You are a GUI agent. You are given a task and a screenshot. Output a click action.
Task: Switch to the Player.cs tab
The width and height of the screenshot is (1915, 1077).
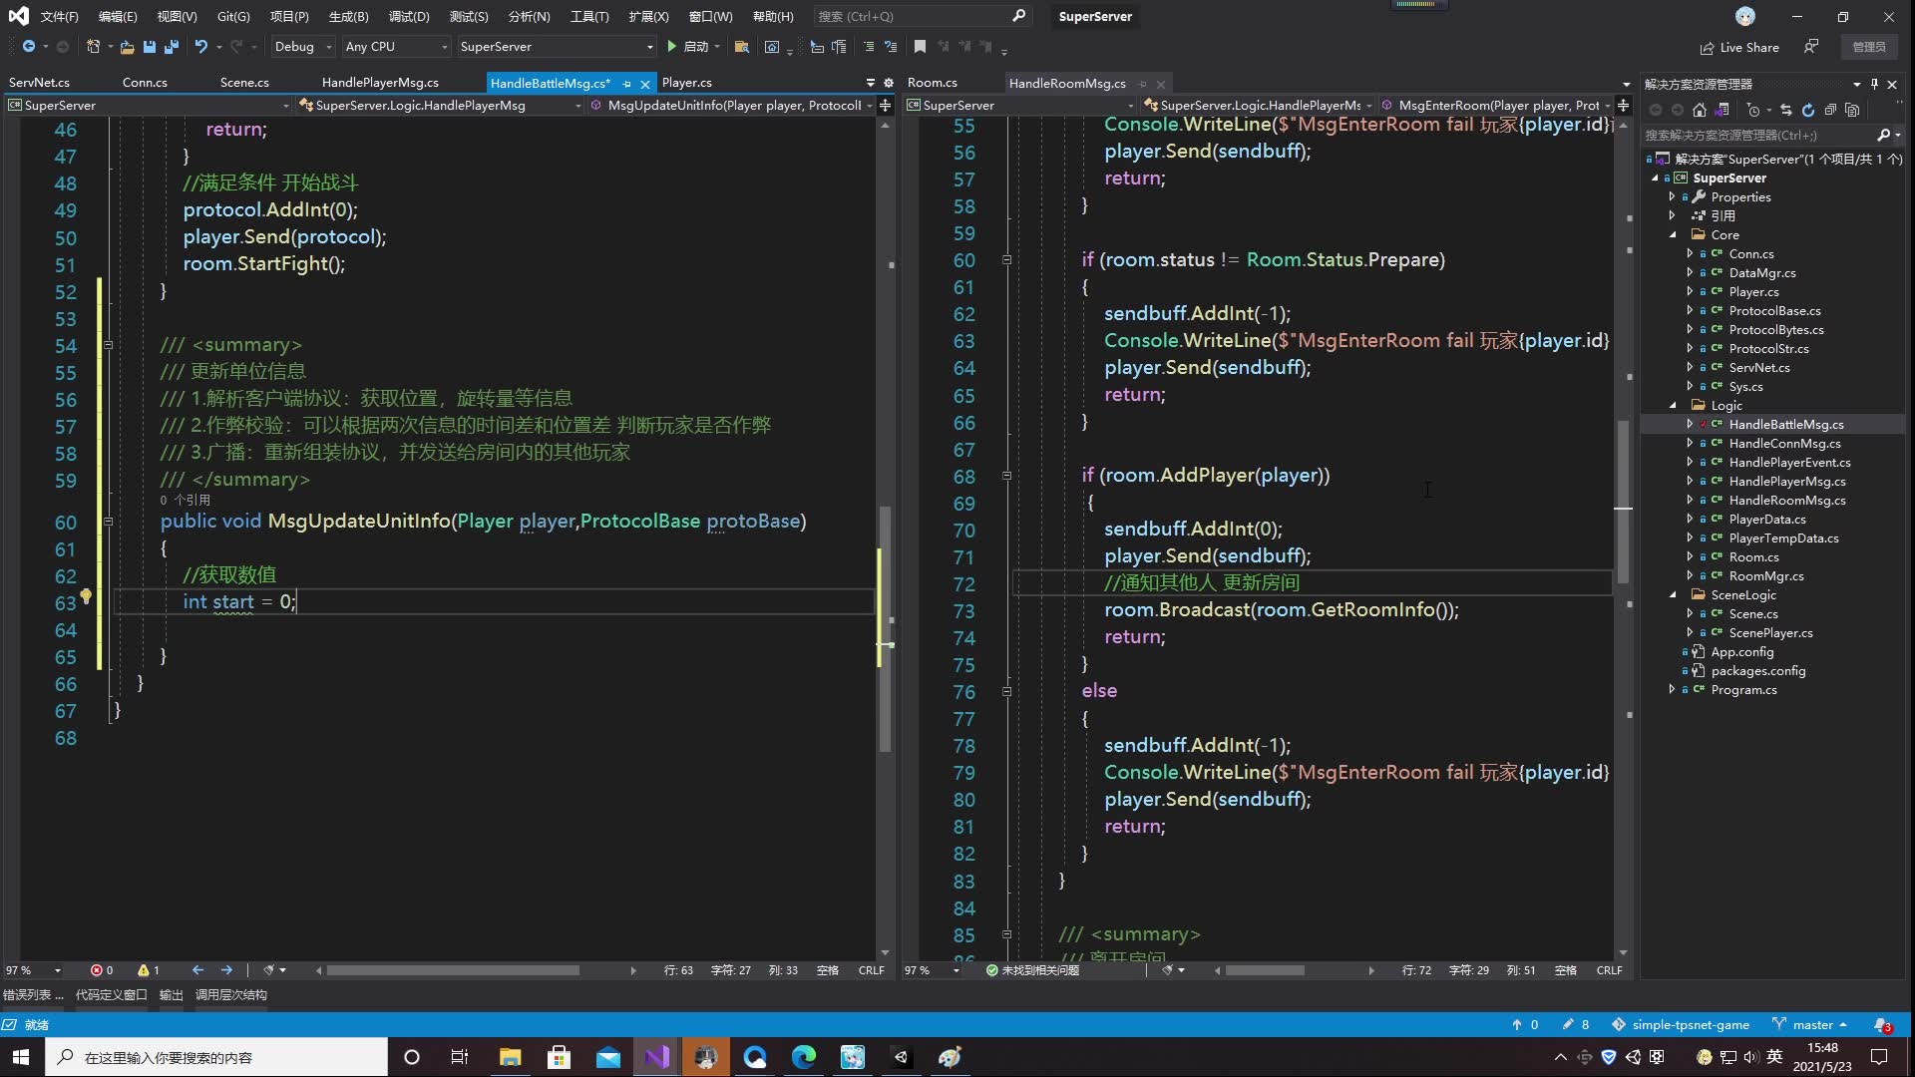point(686,82)
